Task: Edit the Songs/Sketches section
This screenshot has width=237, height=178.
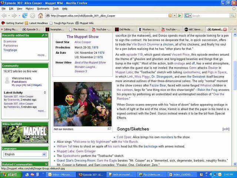Action: tap(226, 129)
